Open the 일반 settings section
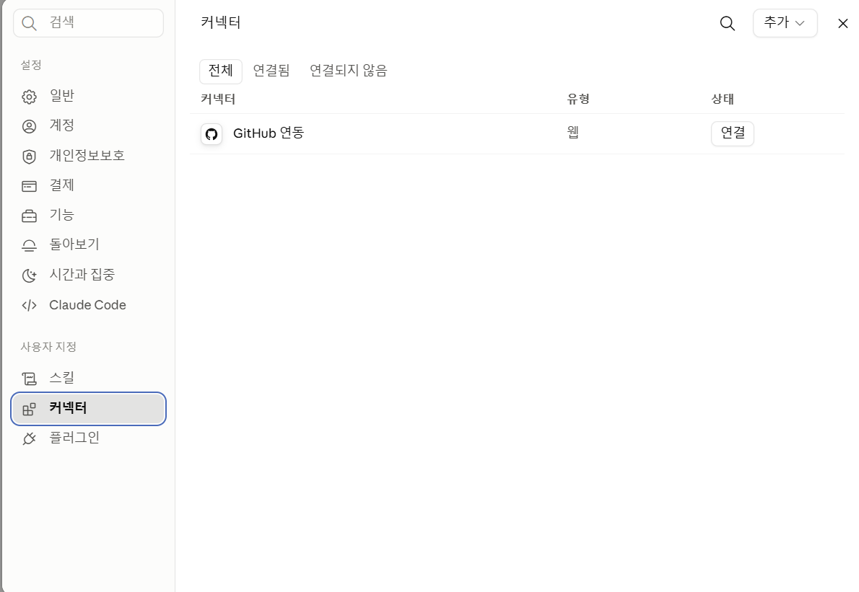859x592 pixels. coord(88,97)
